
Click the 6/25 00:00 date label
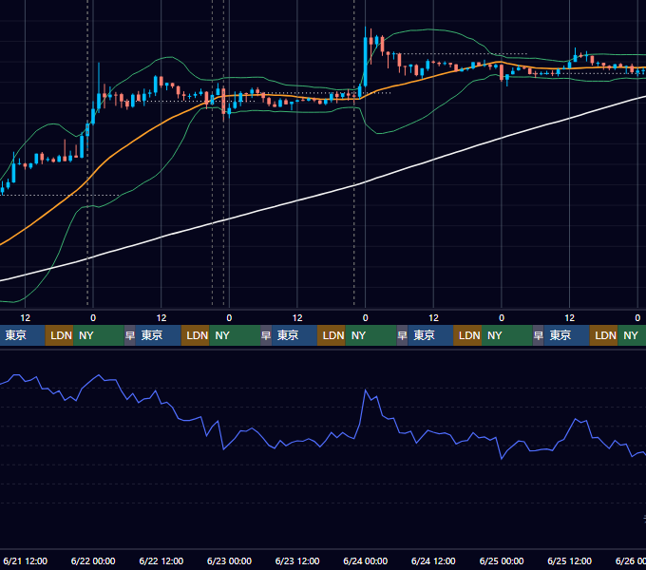pyautogui.click(x=502, y=560)
